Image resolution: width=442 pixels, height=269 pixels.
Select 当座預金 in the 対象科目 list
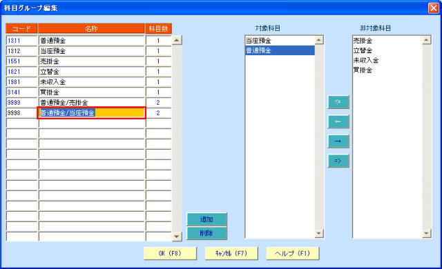(x=280, y=41)
